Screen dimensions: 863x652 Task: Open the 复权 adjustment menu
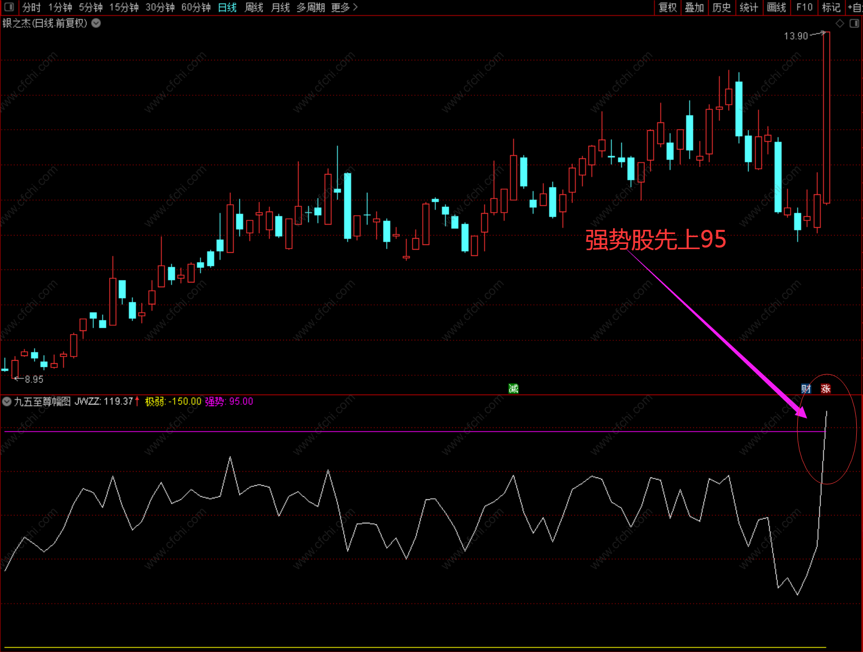click(668, 7)
